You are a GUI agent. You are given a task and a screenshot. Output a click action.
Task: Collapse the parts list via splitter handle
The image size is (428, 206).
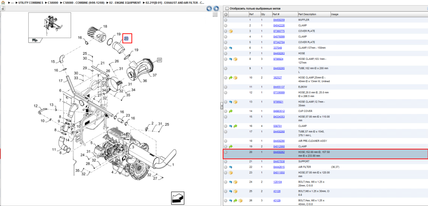tap(222, 106)
